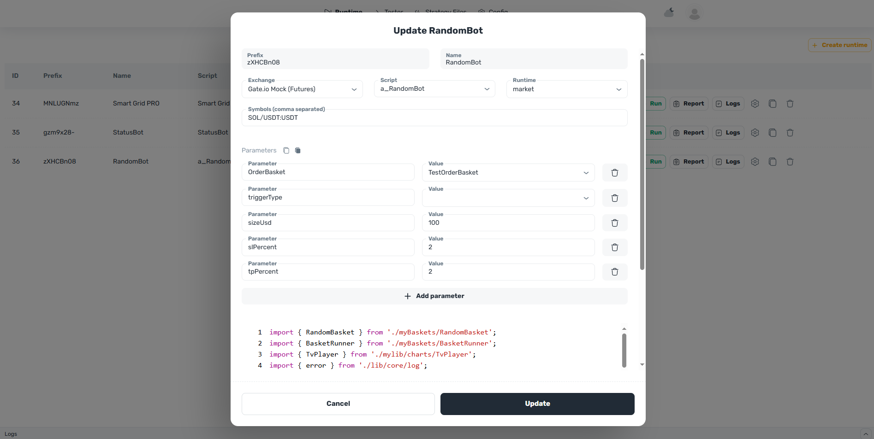Click the filled paste icon beside Parameters
The width and height of the screenshot is (874, 439).
298,151
